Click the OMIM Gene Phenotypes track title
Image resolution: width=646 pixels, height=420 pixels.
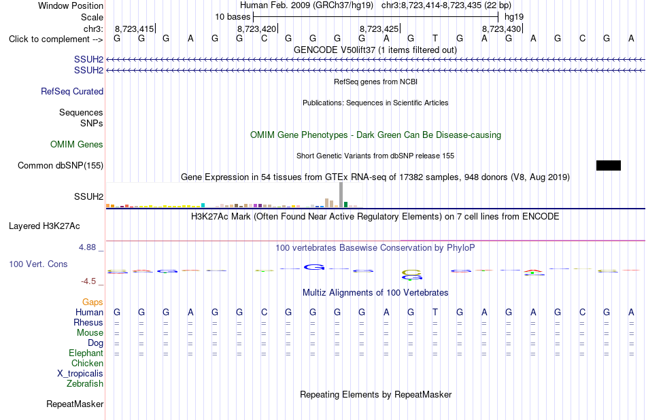pos(376,135)
